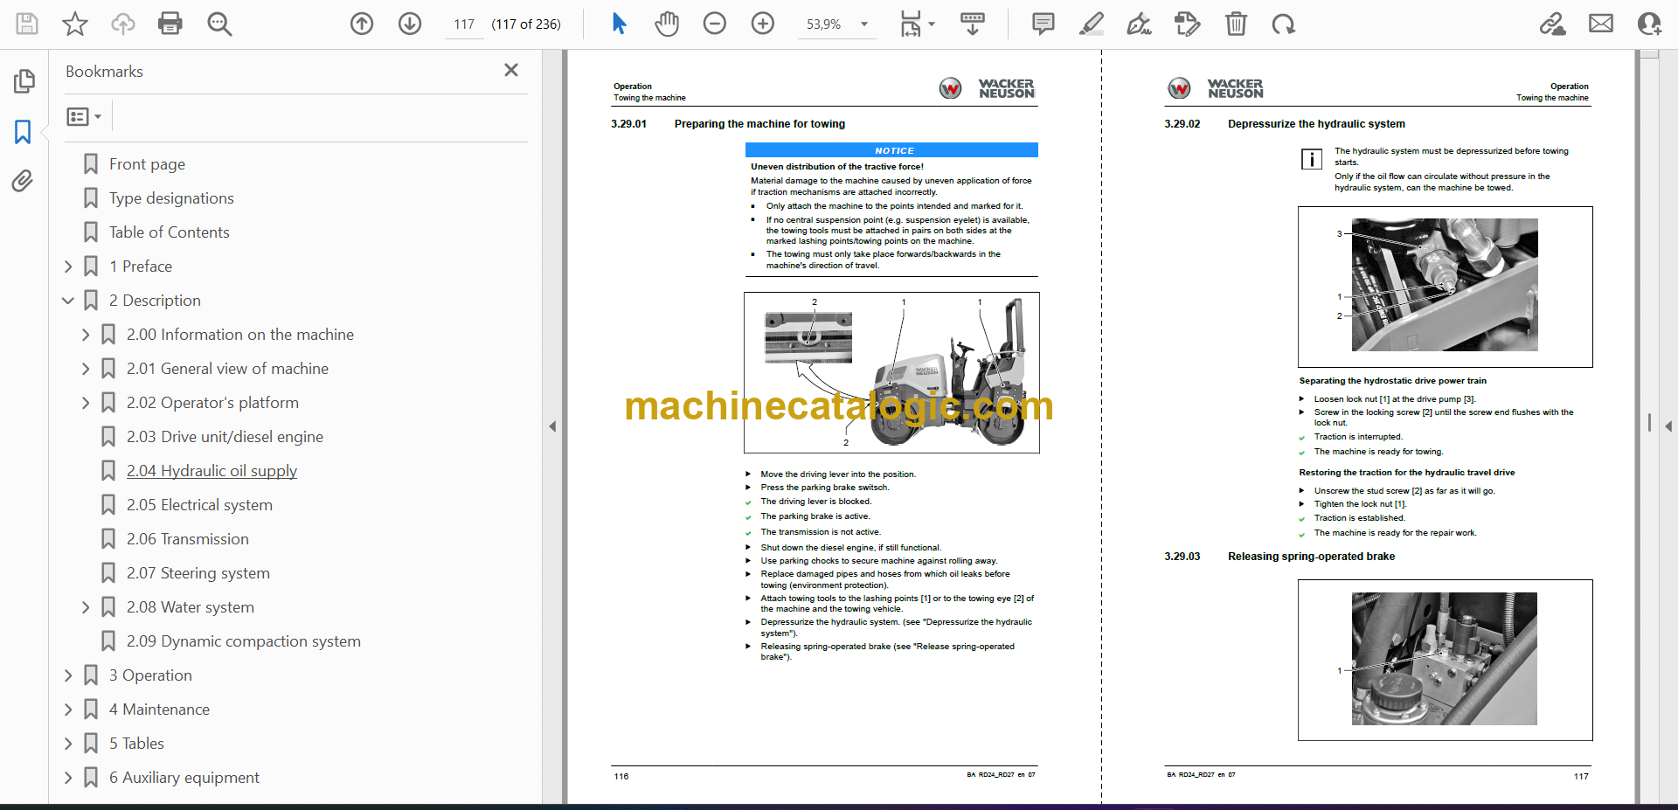Open the 2.04 Hydraulic oil supply bookmark

tap(211, 471)
